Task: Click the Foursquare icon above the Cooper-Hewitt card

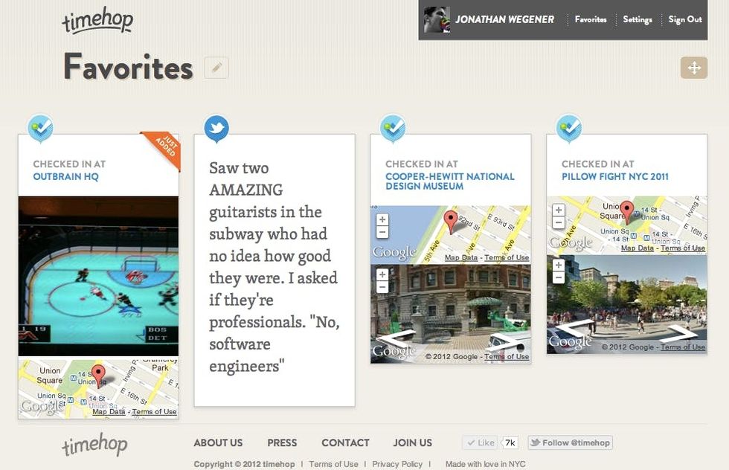Action: [393, 129]
